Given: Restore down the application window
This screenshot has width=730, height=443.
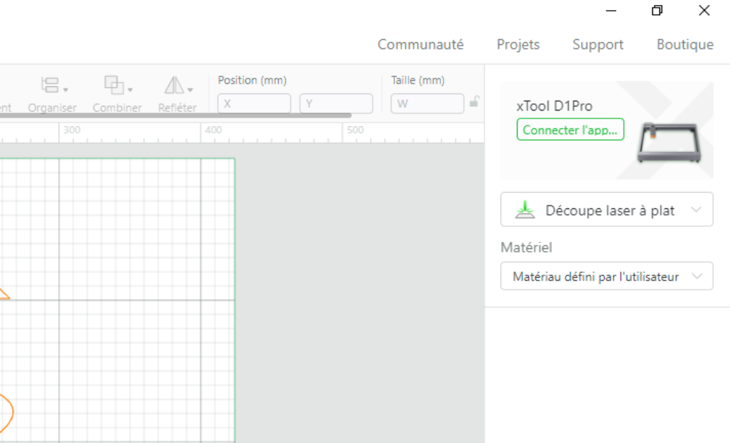Looking at the screenshot, I should coord(657,11).
